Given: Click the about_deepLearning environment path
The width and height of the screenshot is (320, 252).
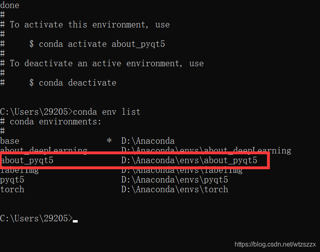Looking at the screenshot, I should coord(206,151).
